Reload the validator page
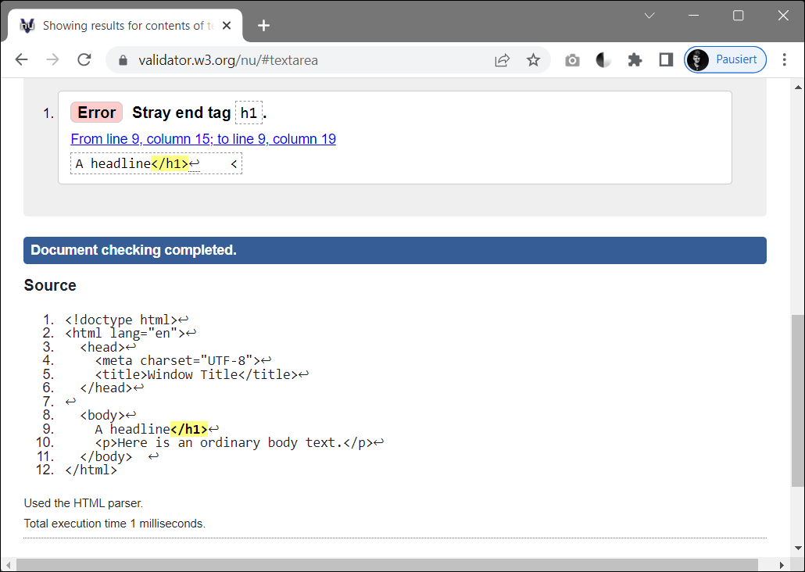The height and width of the screenshot is (572, 805). point(84,60)
